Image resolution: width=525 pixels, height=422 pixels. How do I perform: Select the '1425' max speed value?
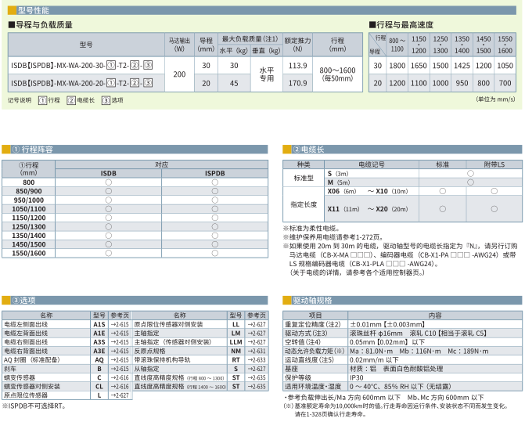click(x=462, y=66)
